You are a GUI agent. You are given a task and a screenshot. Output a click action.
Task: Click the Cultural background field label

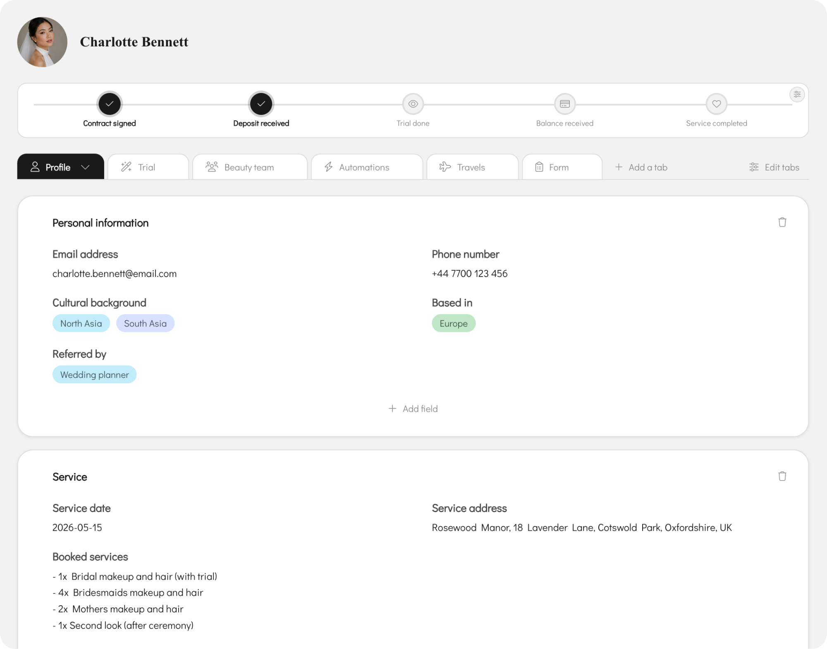[x=99, y=303]
